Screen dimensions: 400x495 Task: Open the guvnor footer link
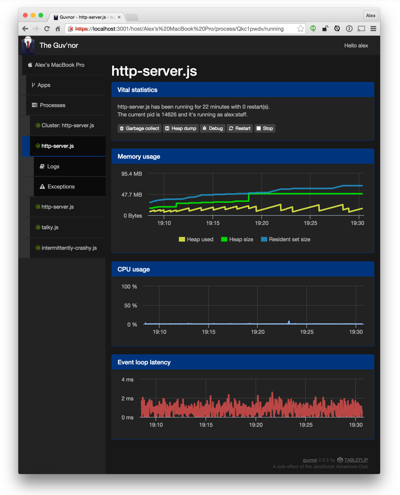pos(309,460)
